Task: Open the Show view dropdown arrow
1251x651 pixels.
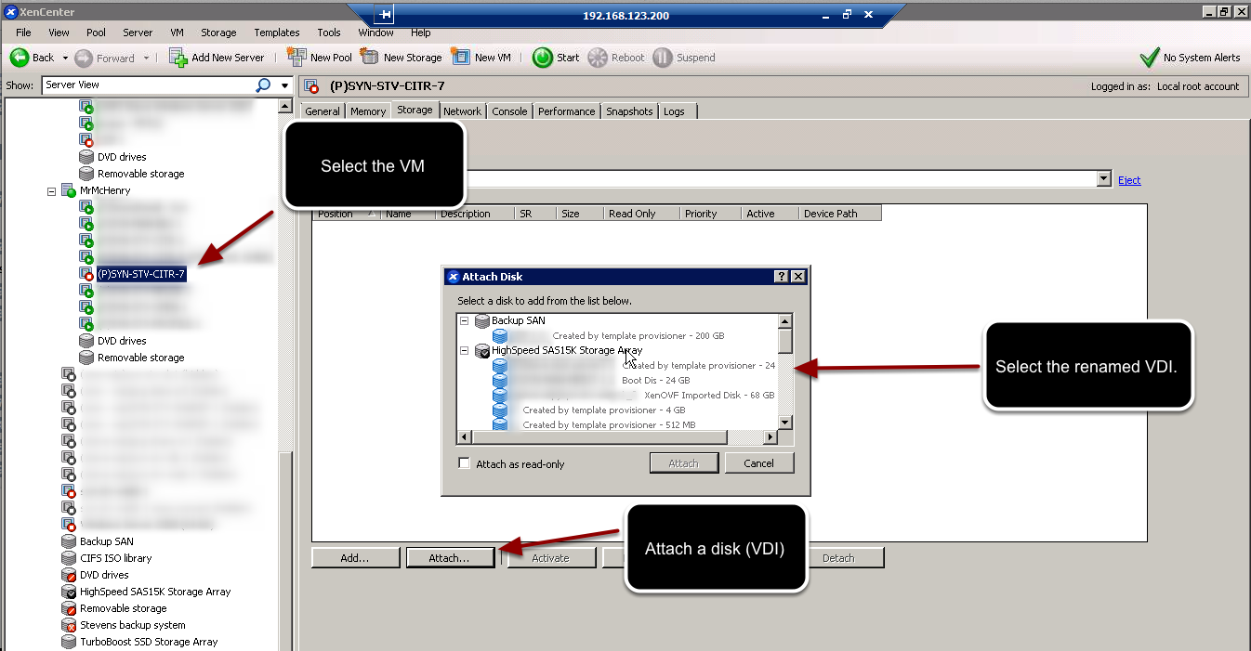Action: tap(284, 85)
